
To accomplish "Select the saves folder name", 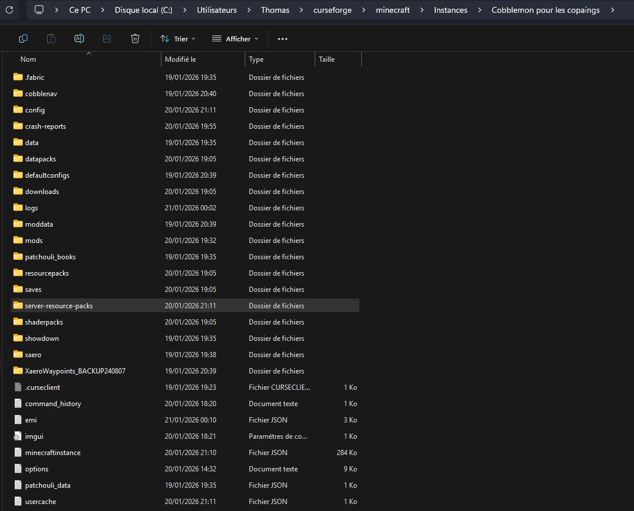I will tap(33, 290).
